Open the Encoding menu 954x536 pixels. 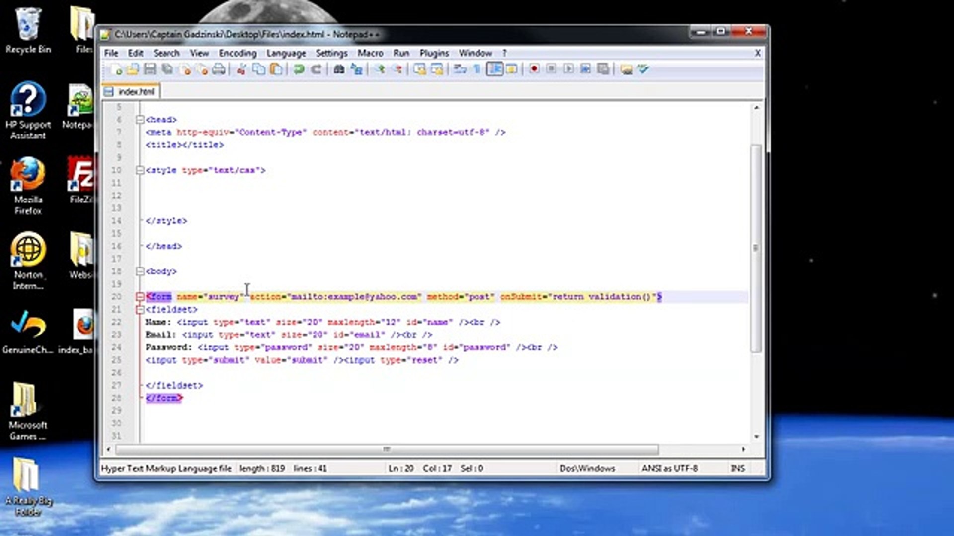click(x=238, y=53)
